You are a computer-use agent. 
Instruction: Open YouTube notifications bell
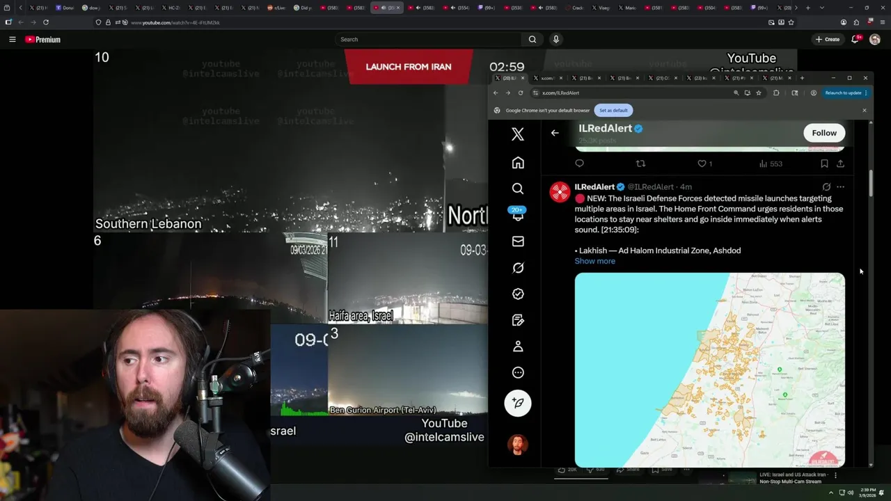(855, 40)
